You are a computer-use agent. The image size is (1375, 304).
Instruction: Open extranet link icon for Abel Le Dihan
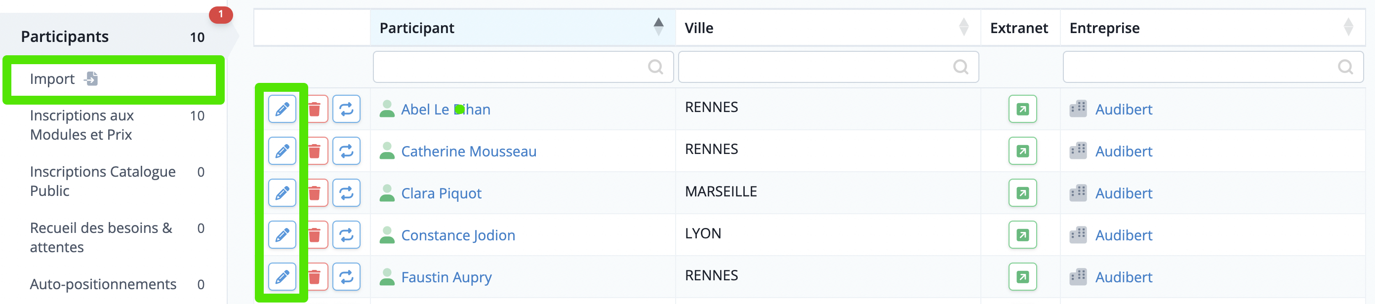click(1022, 110)
